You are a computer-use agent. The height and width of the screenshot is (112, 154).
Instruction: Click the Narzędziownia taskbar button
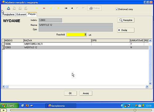click(x=61, y=106)
